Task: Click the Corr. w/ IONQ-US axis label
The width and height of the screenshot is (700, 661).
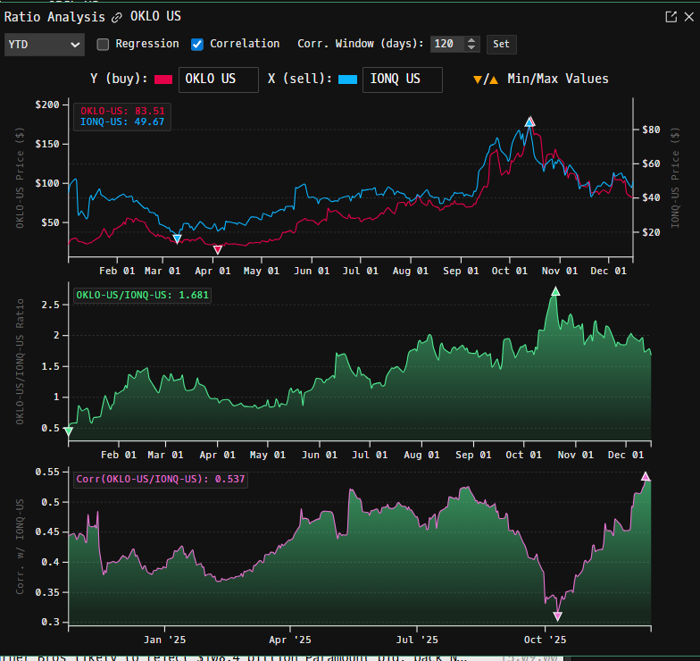Action: point(20,547)
